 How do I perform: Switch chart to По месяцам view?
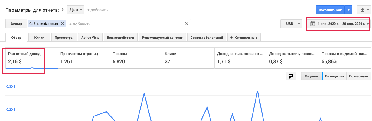[358, 76]
